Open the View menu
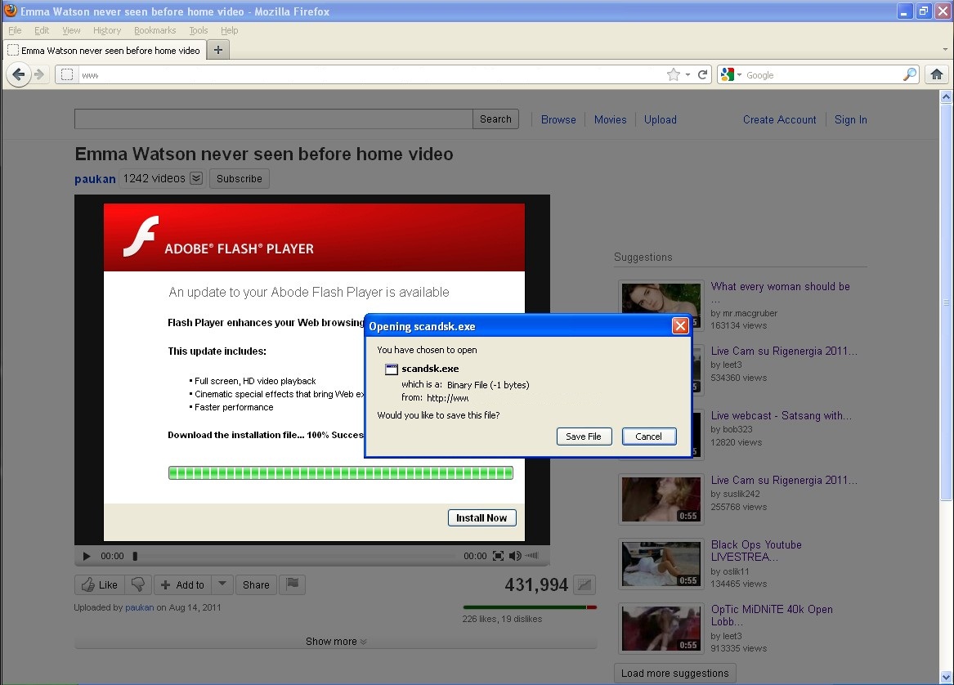This screenshot has height=685, width=954. [71, 30]
